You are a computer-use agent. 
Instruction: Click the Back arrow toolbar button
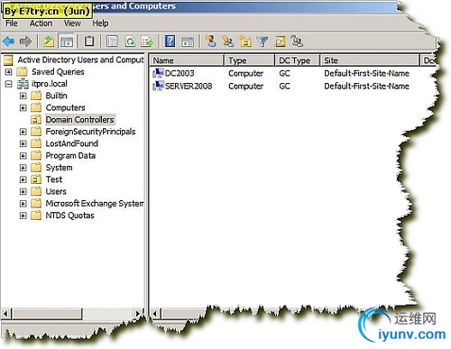click(8, 41)
